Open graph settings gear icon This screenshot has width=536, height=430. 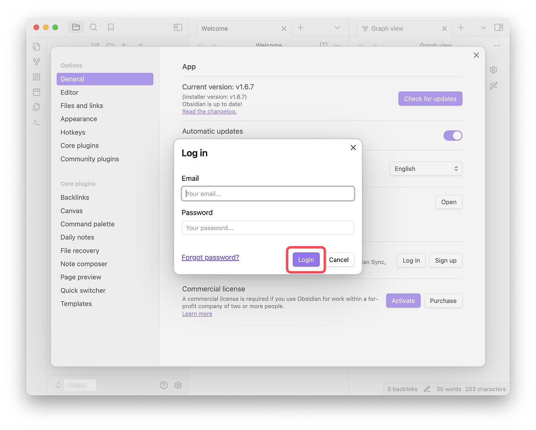[x=494, y=70]
